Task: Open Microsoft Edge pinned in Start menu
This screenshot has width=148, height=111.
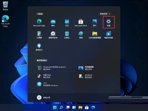Action: (x=39, y=23)
